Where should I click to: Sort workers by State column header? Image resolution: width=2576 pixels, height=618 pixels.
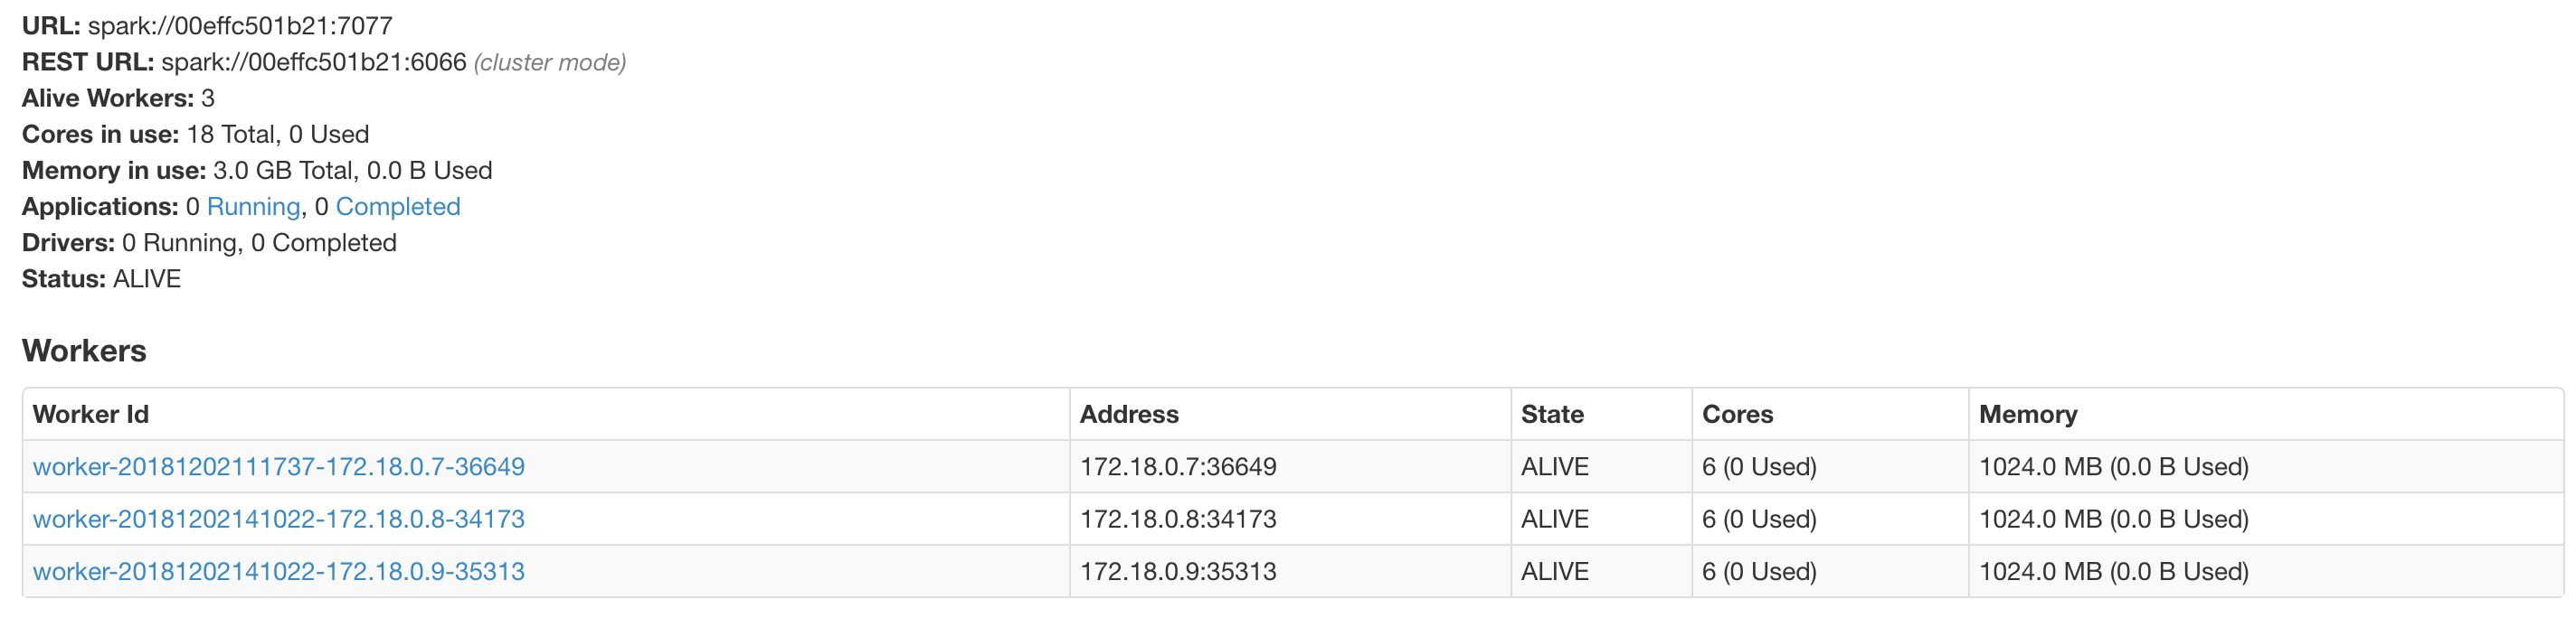click(x=1552, y=415)
